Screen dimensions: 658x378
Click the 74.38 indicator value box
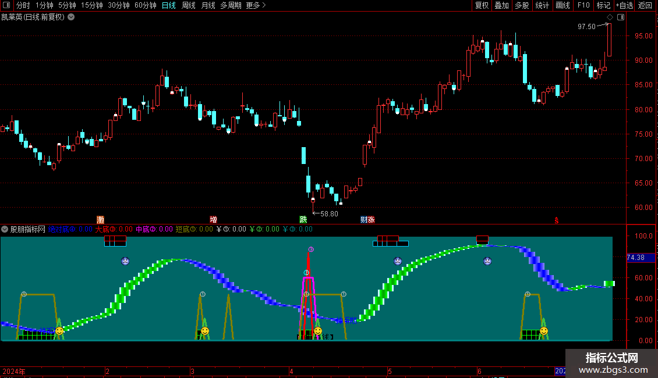(641, 258)
